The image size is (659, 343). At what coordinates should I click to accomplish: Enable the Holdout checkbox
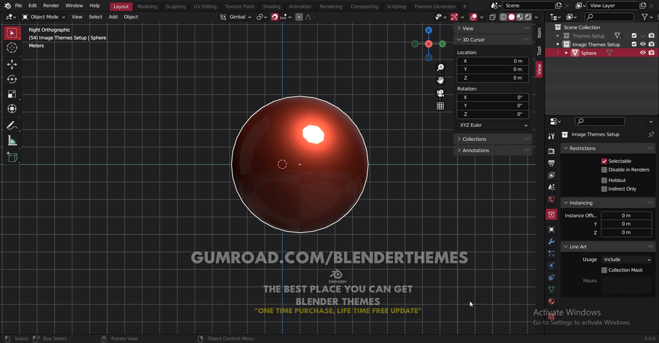pyautogui.click(x=604, y=180)
